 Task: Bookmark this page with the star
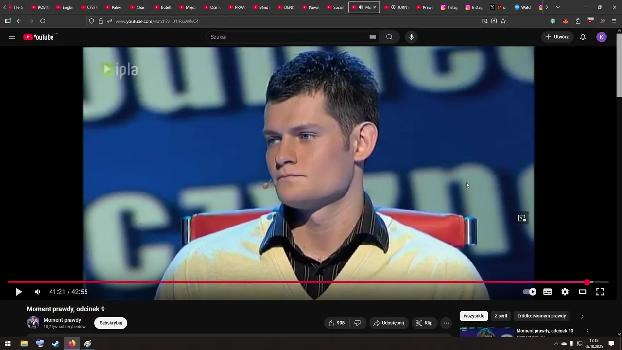click(503, 21)
